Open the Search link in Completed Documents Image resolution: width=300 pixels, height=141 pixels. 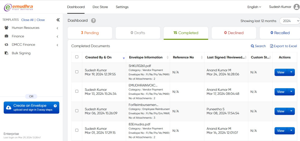[258, 46]
